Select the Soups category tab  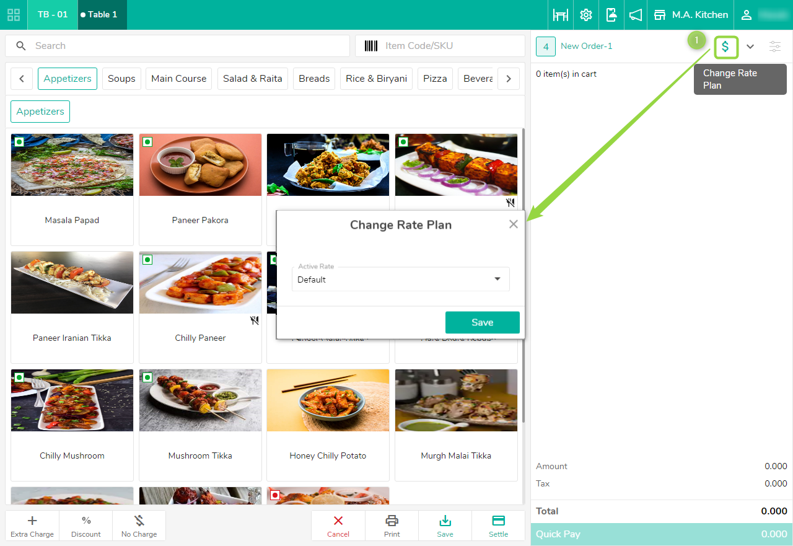pos(121,79)
